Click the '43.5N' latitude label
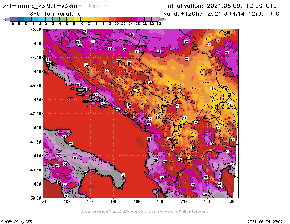Image resolution: width=290 pixels, height=224 pixels. tap(36, 86)
